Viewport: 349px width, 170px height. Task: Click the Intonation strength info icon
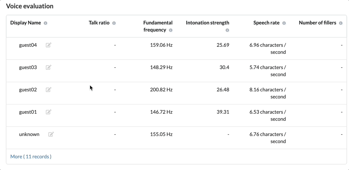[227, 30]
